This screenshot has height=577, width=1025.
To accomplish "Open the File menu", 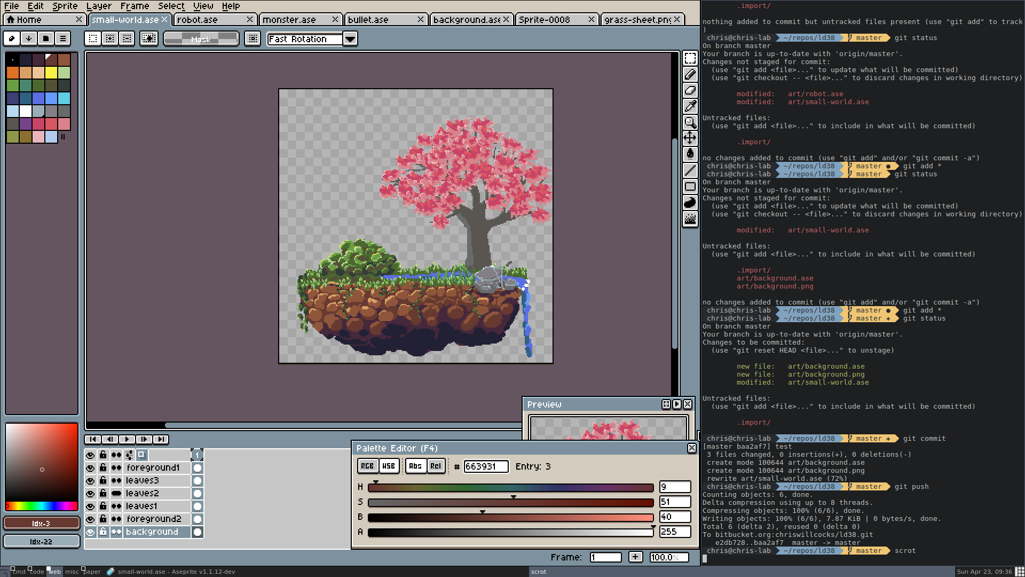I will pyautogui.click(x=11, y=6).
